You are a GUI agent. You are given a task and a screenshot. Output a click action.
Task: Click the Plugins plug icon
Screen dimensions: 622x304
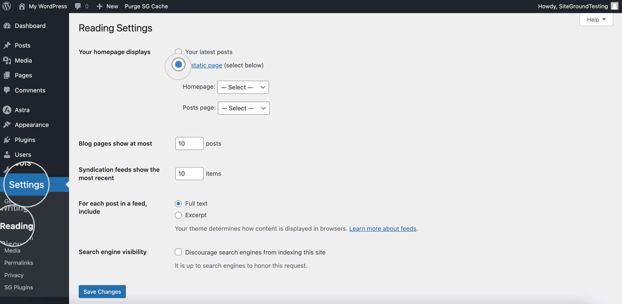pyautogui.click(x=7, y=140)
